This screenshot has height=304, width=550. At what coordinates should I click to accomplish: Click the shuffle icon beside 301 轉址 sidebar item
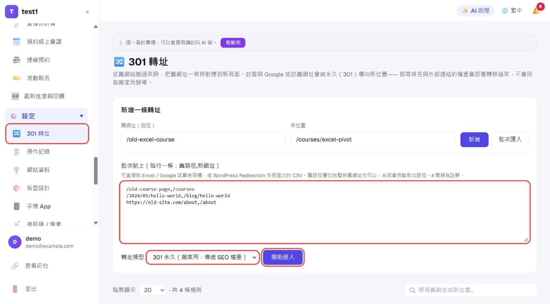coord(16,133)
